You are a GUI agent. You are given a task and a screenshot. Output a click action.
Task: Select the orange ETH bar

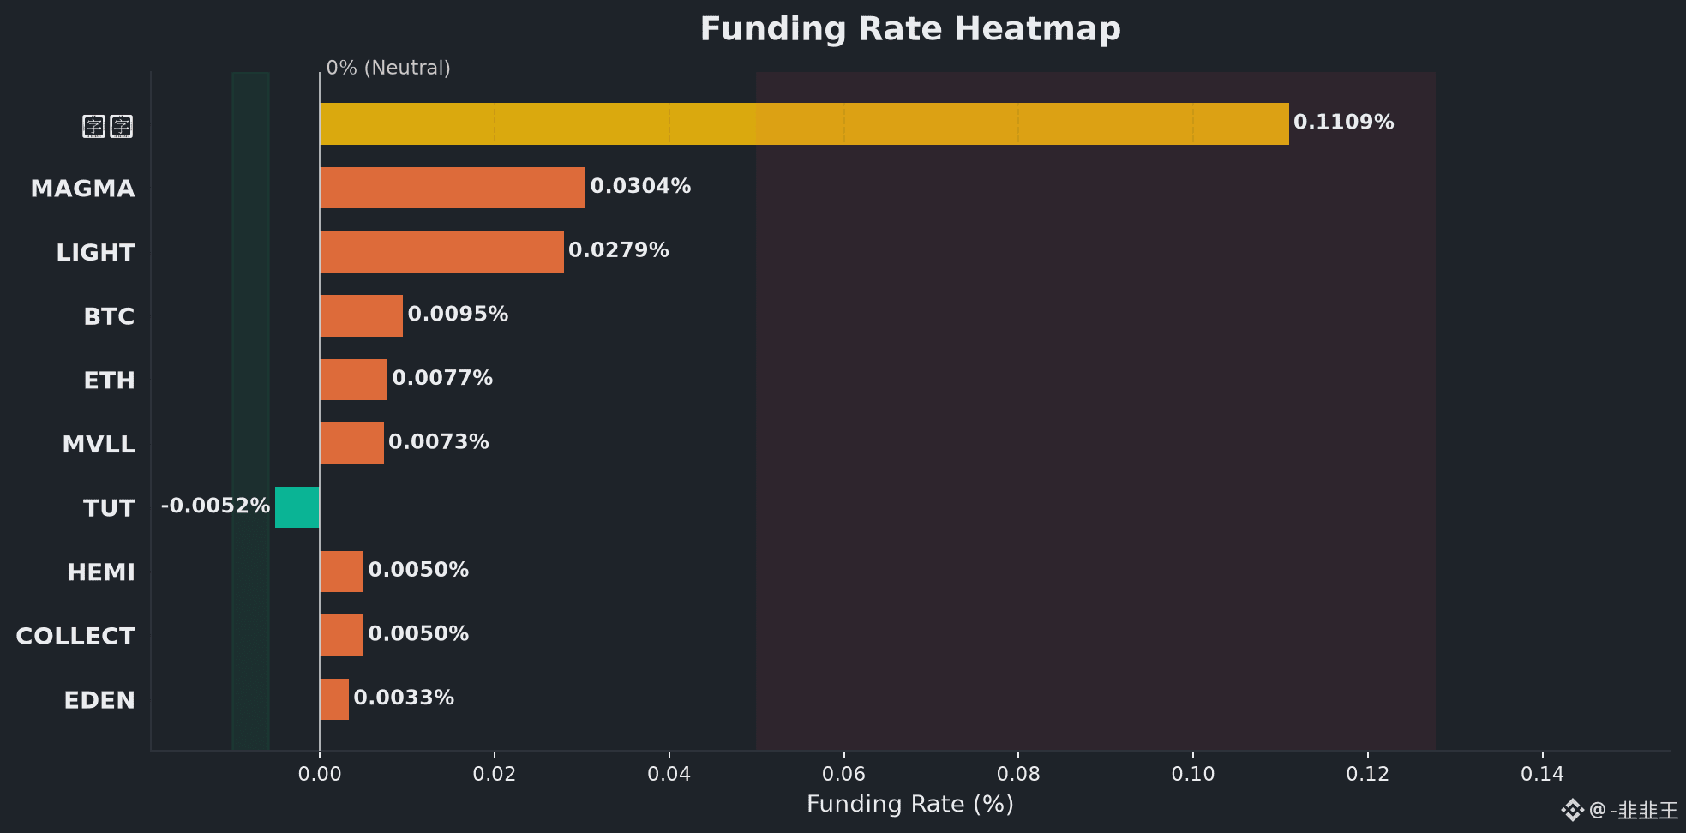(x=354, y=380)
